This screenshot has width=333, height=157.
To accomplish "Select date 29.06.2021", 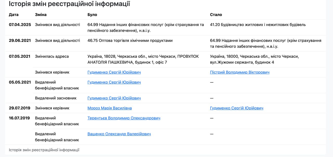I will tap(20, 41).
